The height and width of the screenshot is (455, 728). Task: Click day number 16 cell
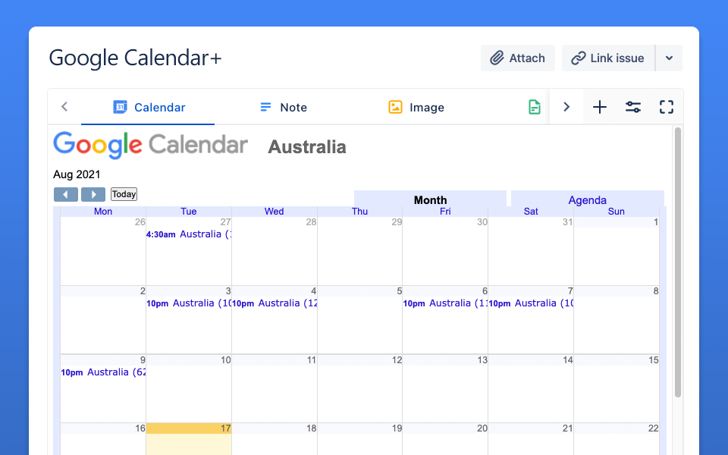[x=103, y=439]
